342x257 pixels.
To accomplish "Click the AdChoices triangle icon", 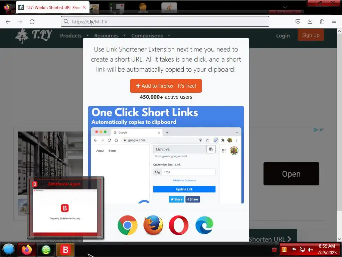I will tap(315, 130).
